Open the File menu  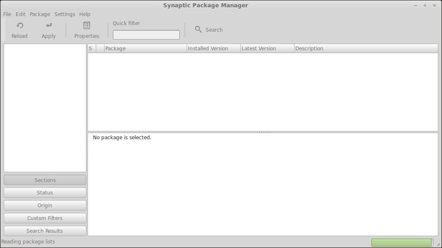pos(7,14)
